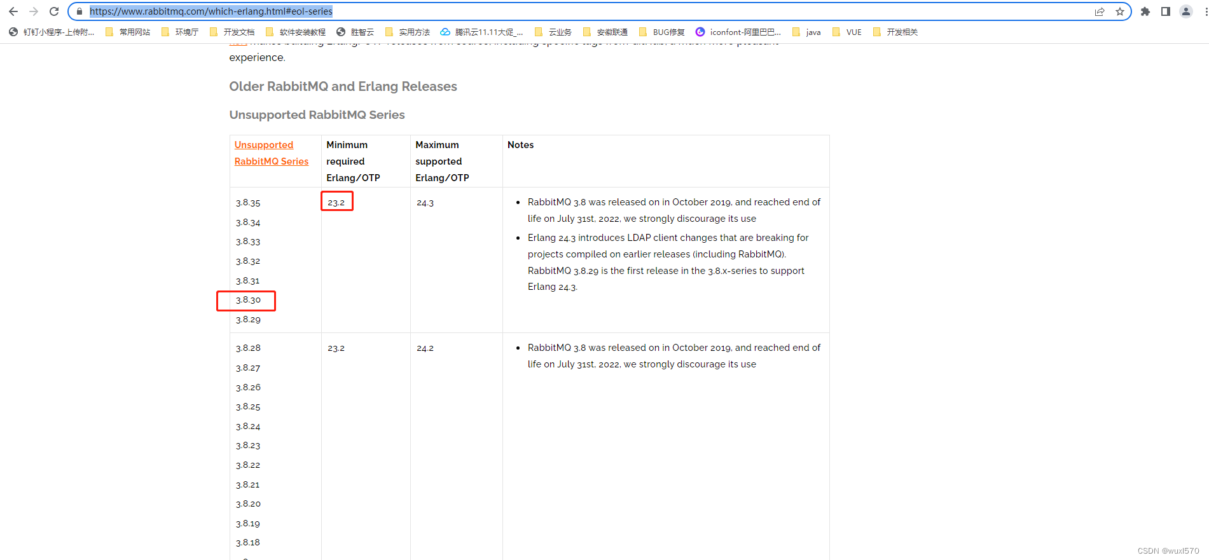Viewport: 1209px width, 560px height.
Task: Bookmark this page with star icon
Action: click(x=1120, y=11)
